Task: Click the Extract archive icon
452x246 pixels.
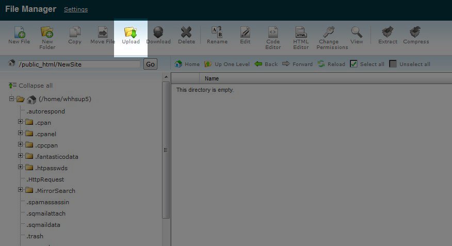Action: [x=388, y=33]
